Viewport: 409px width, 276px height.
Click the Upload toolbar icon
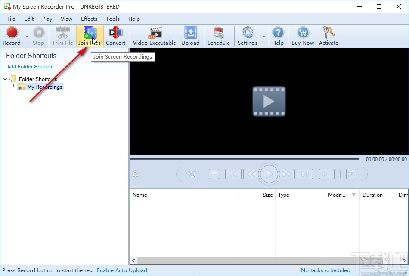190,36
